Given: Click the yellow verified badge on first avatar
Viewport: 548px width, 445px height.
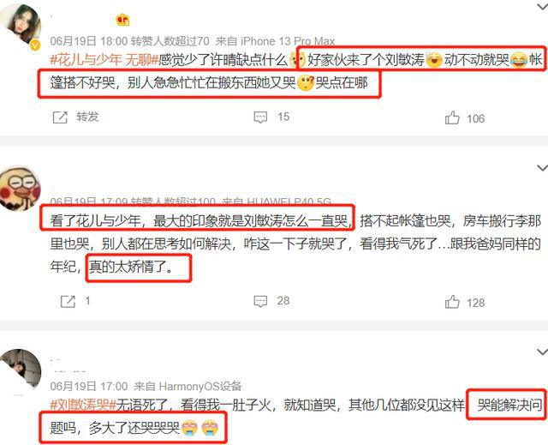Looking at the screenshot, I should click(x=35, y=45).
